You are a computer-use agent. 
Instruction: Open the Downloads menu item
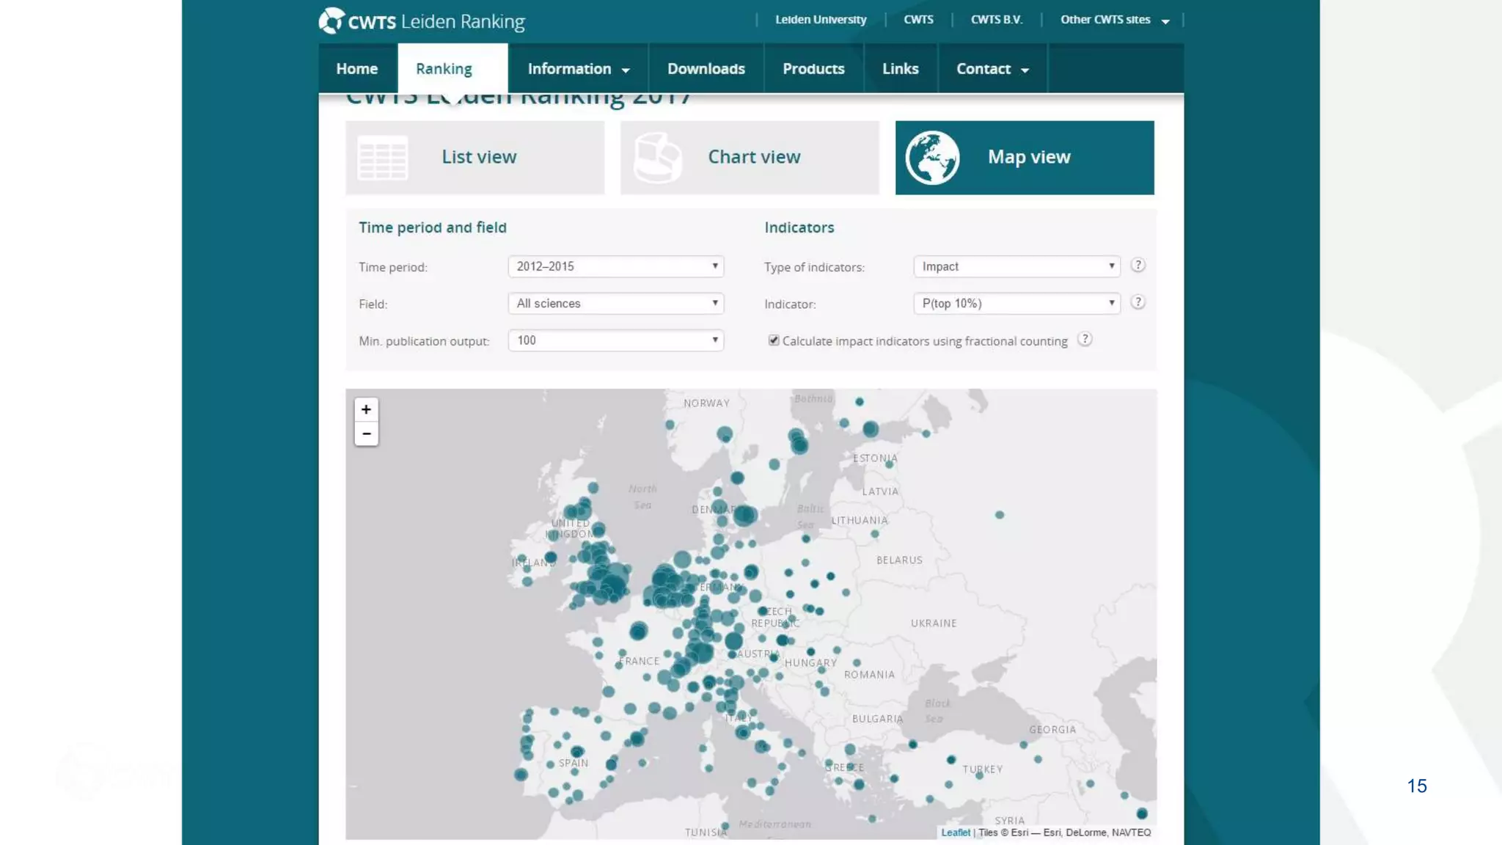tap(706, 69)
